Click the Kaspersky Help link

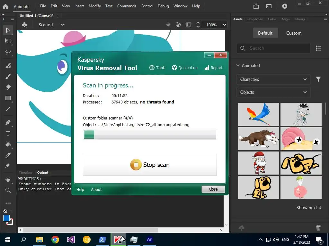(x=80, y=189)
